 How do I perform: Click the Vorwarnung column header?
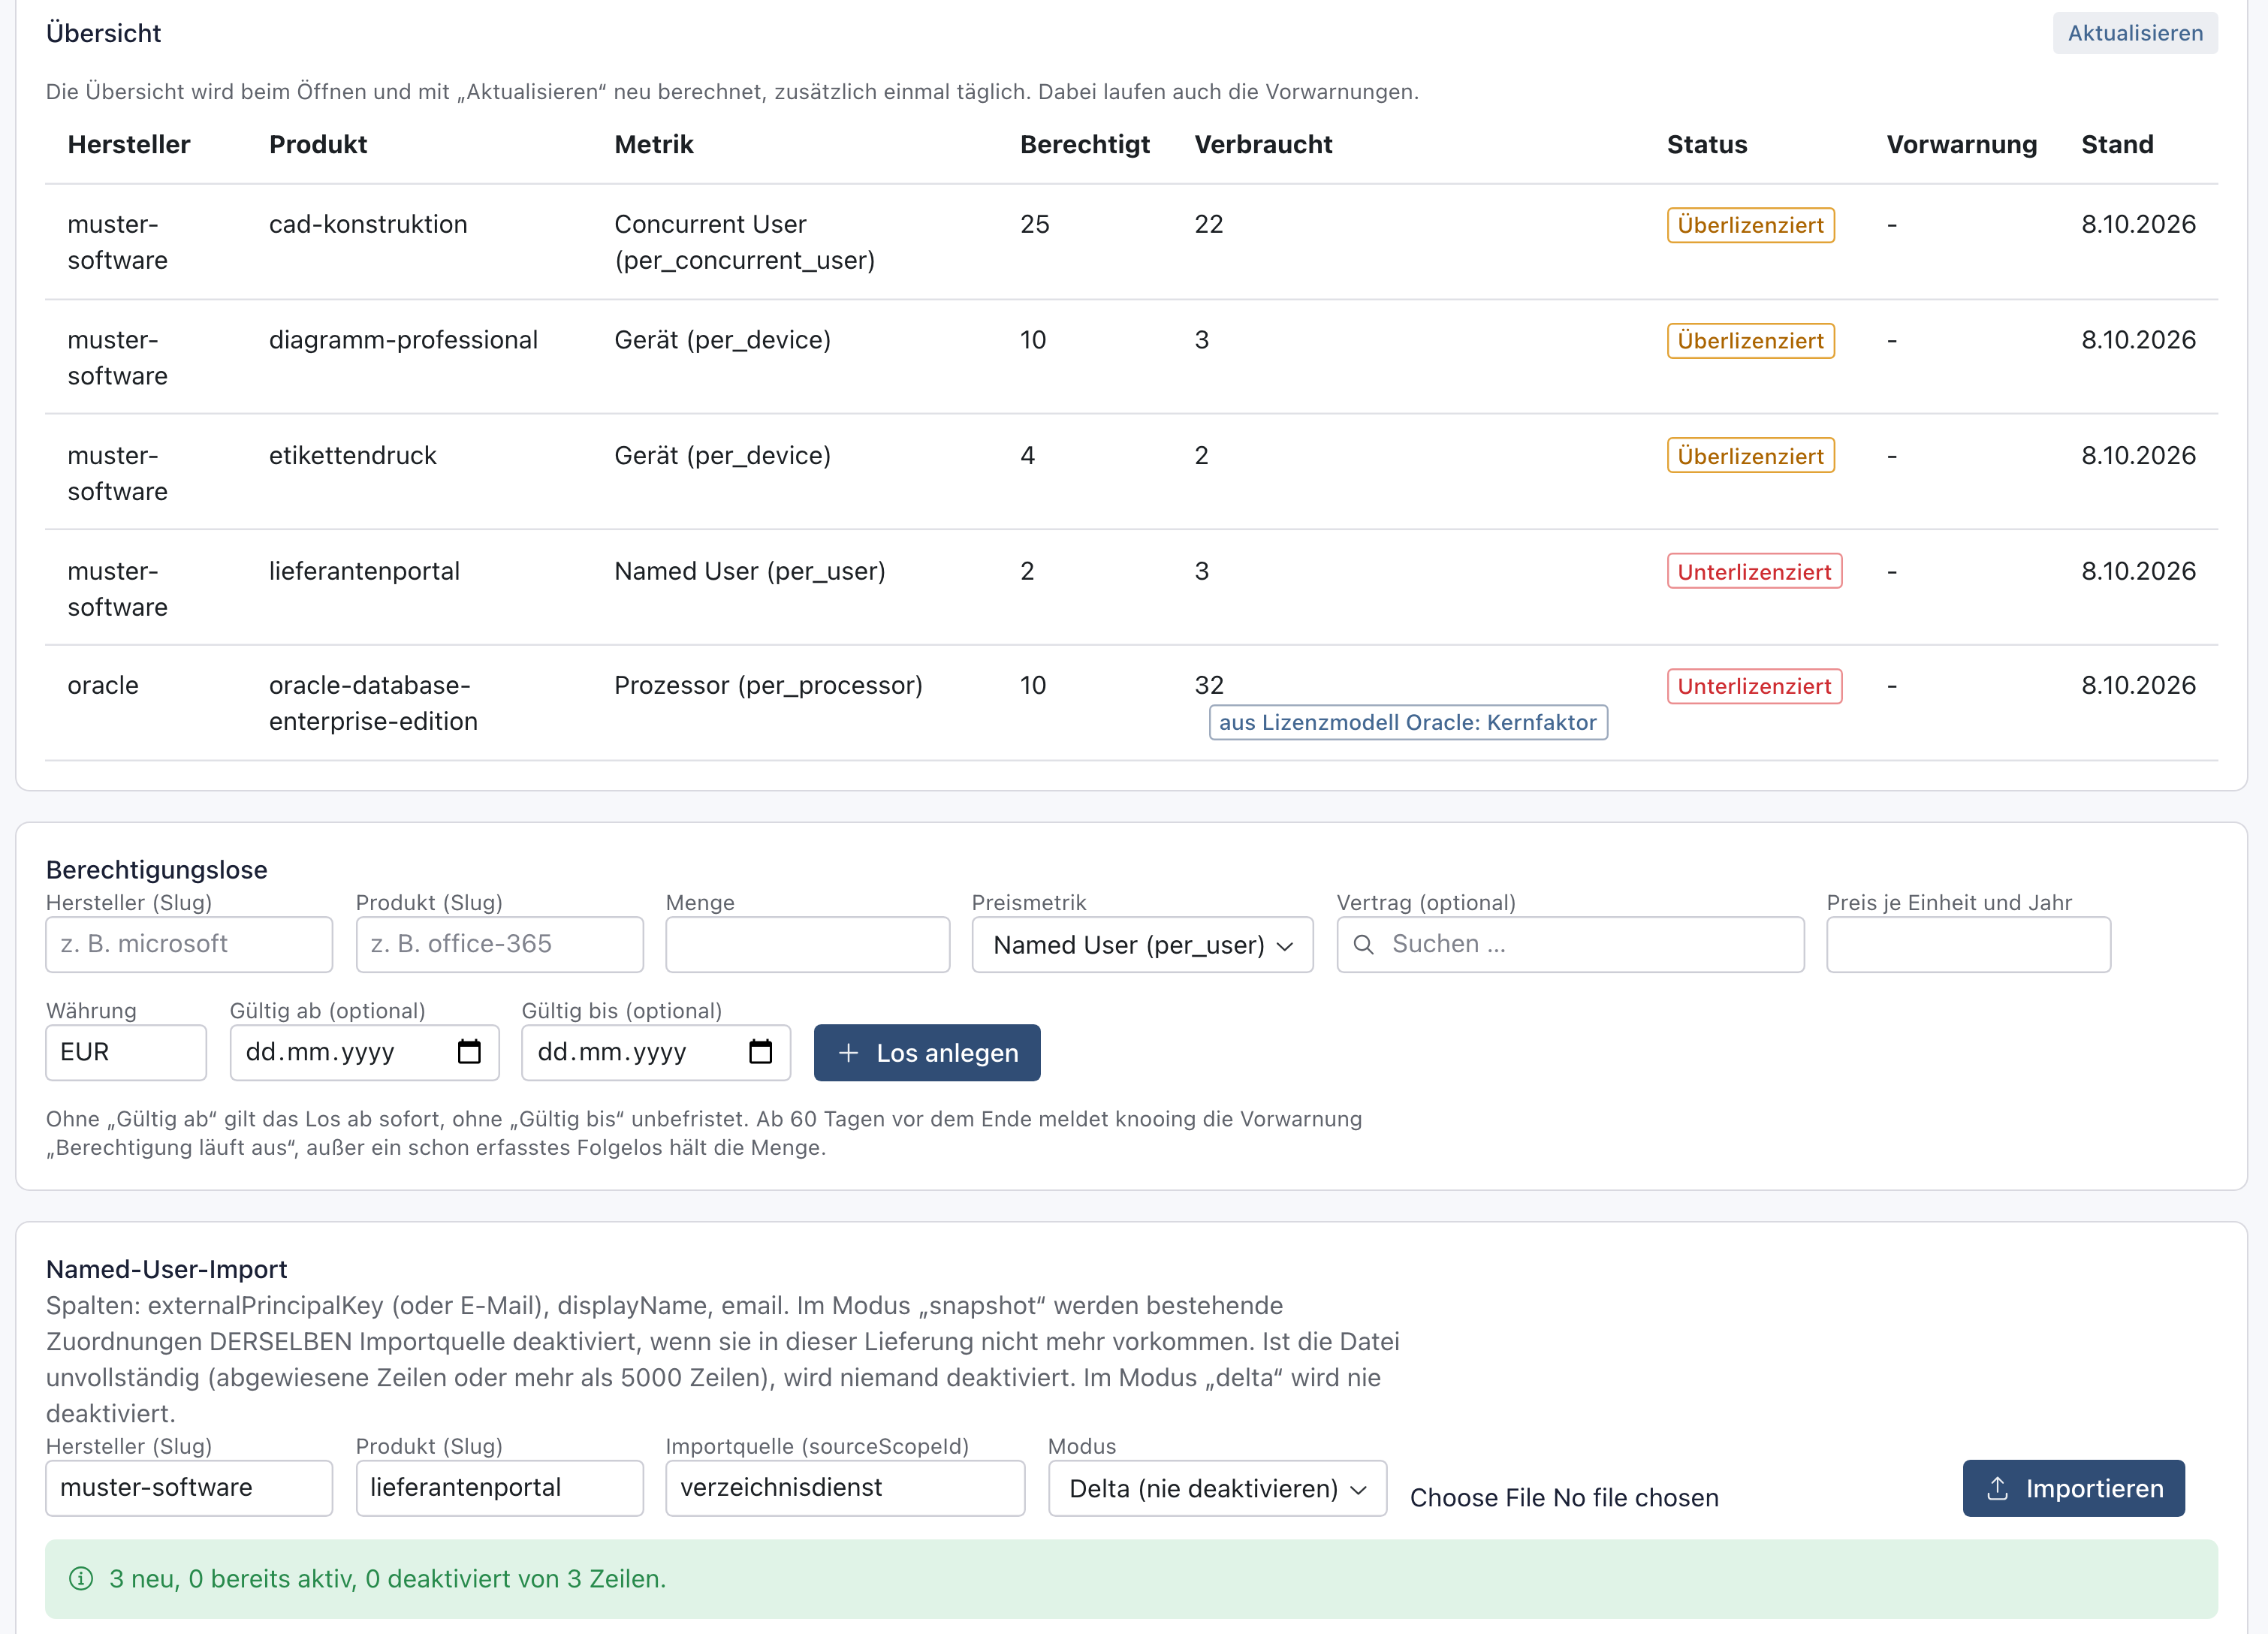(x=1961, y=144)
